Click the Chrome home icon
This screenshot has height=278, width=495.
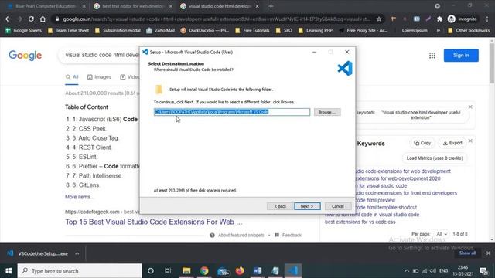(x=43, y=19)
